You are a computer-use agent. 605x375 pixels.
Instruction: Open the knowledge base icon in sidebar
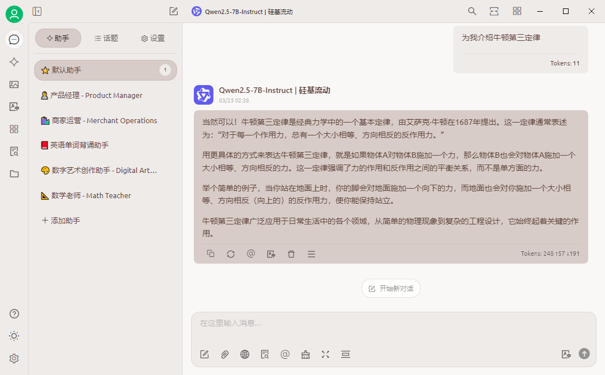14,151
